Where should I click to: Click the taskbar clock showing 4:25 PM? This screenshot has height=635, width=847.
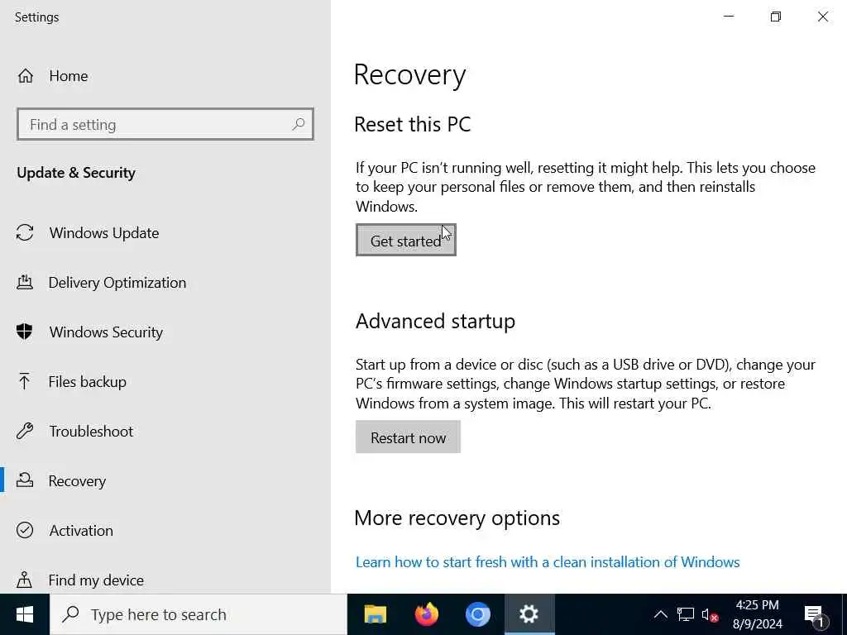(x=757, y=614)
